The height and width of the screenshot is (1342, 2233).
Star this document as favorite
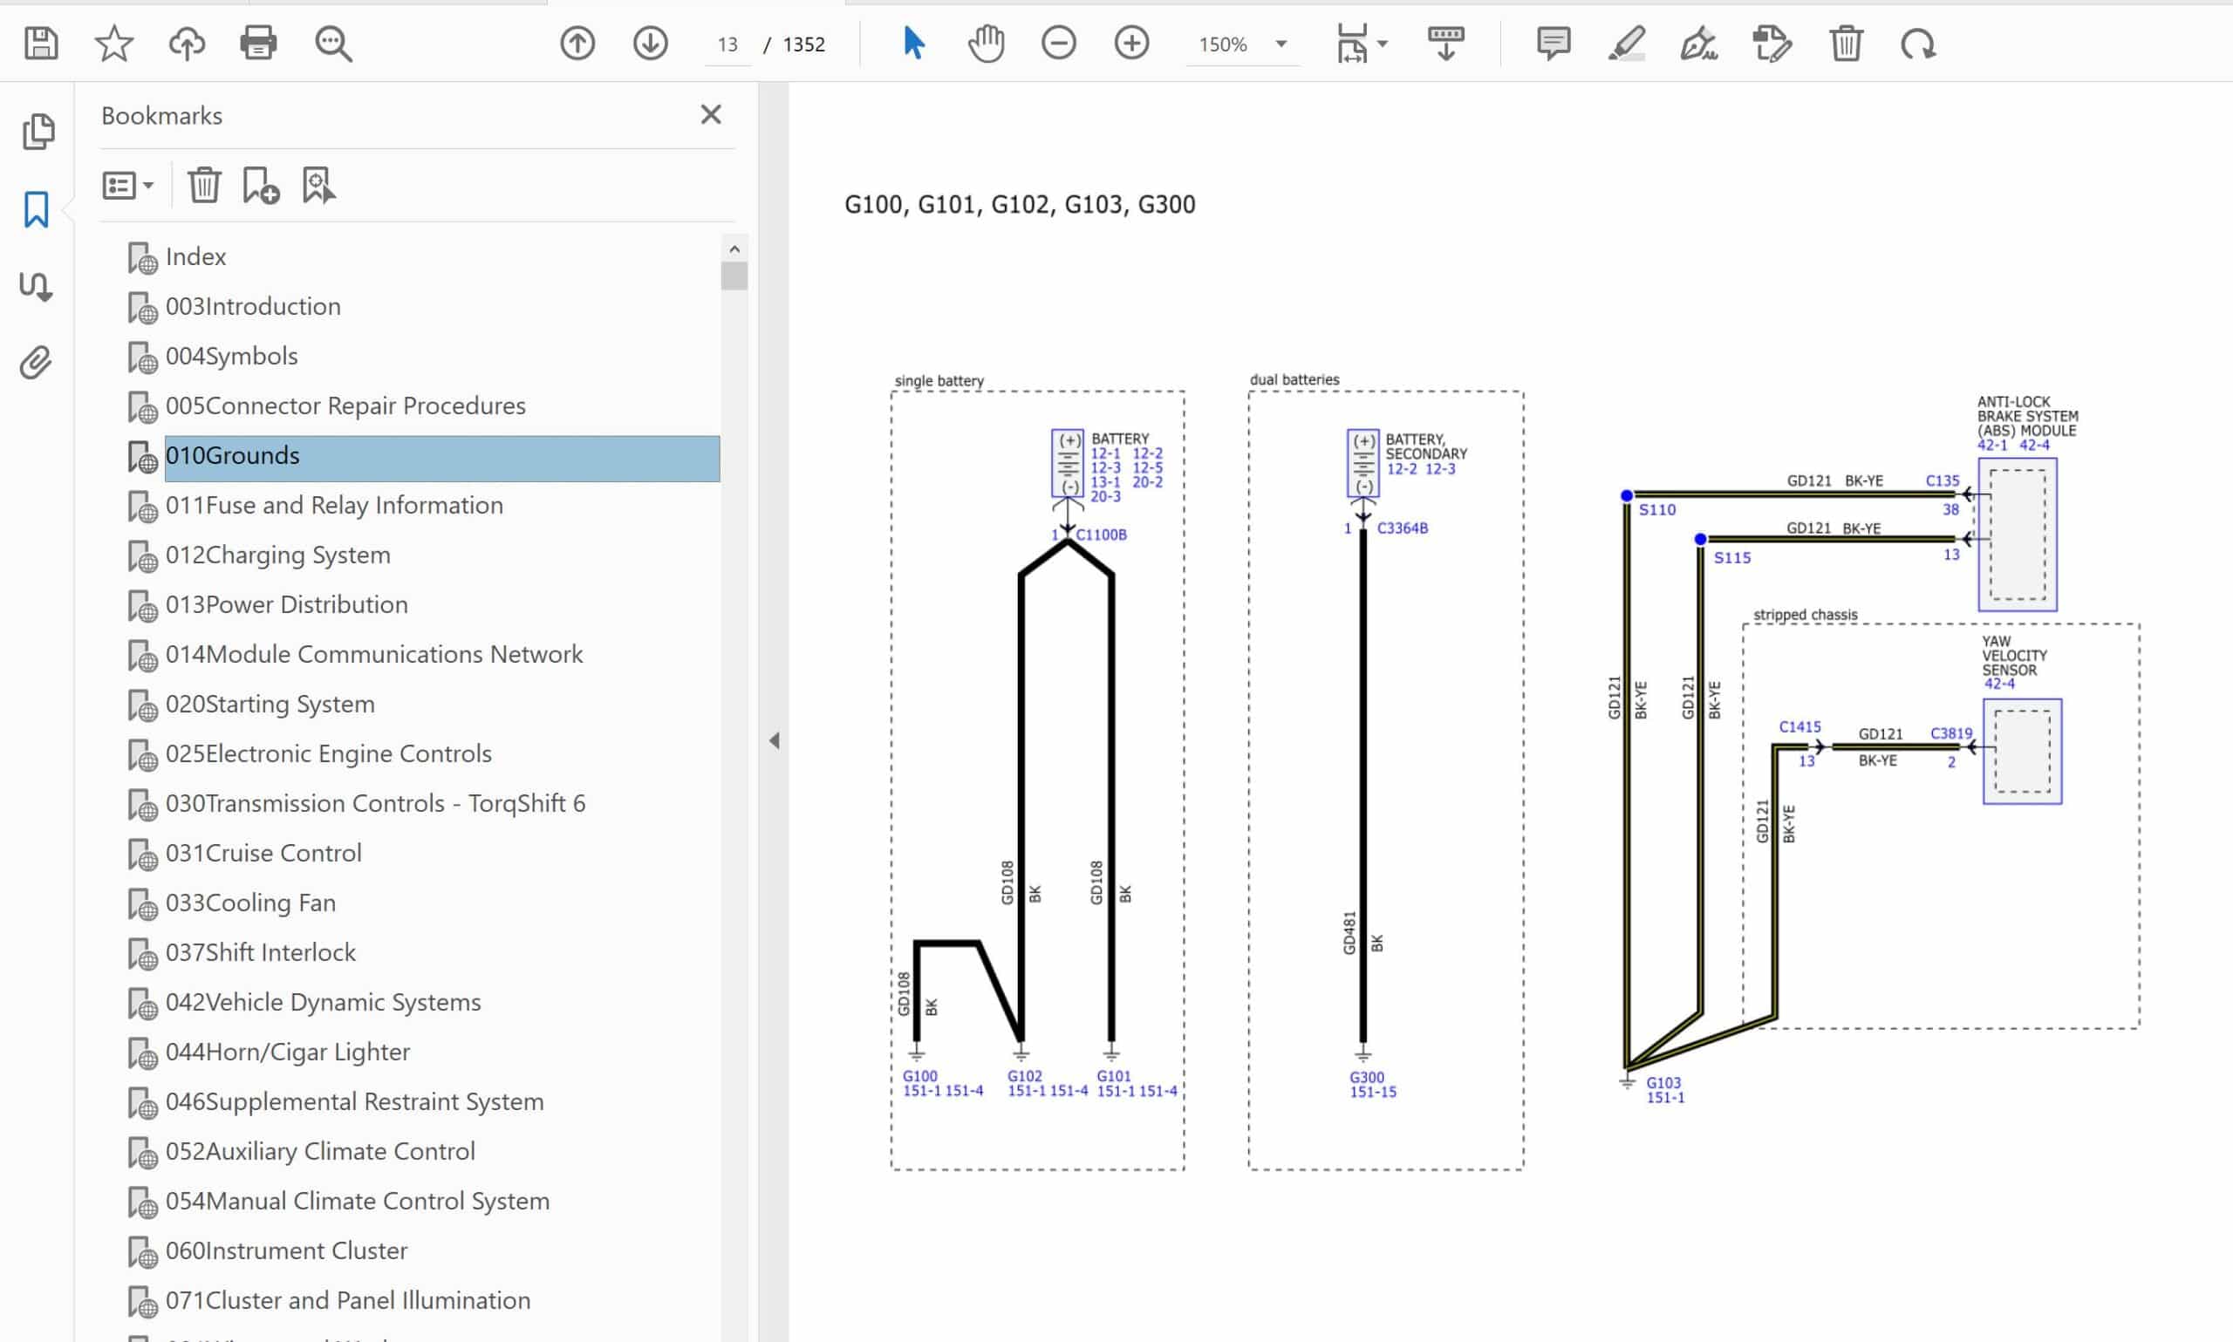(114, 44)
